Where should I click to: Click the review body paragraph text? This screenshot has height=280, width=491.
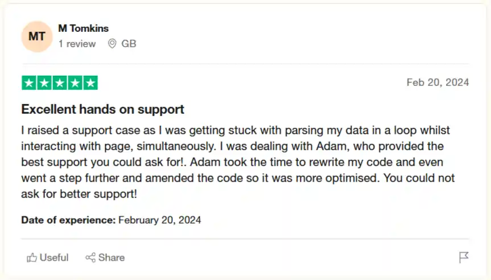click(x=238, y=162)
